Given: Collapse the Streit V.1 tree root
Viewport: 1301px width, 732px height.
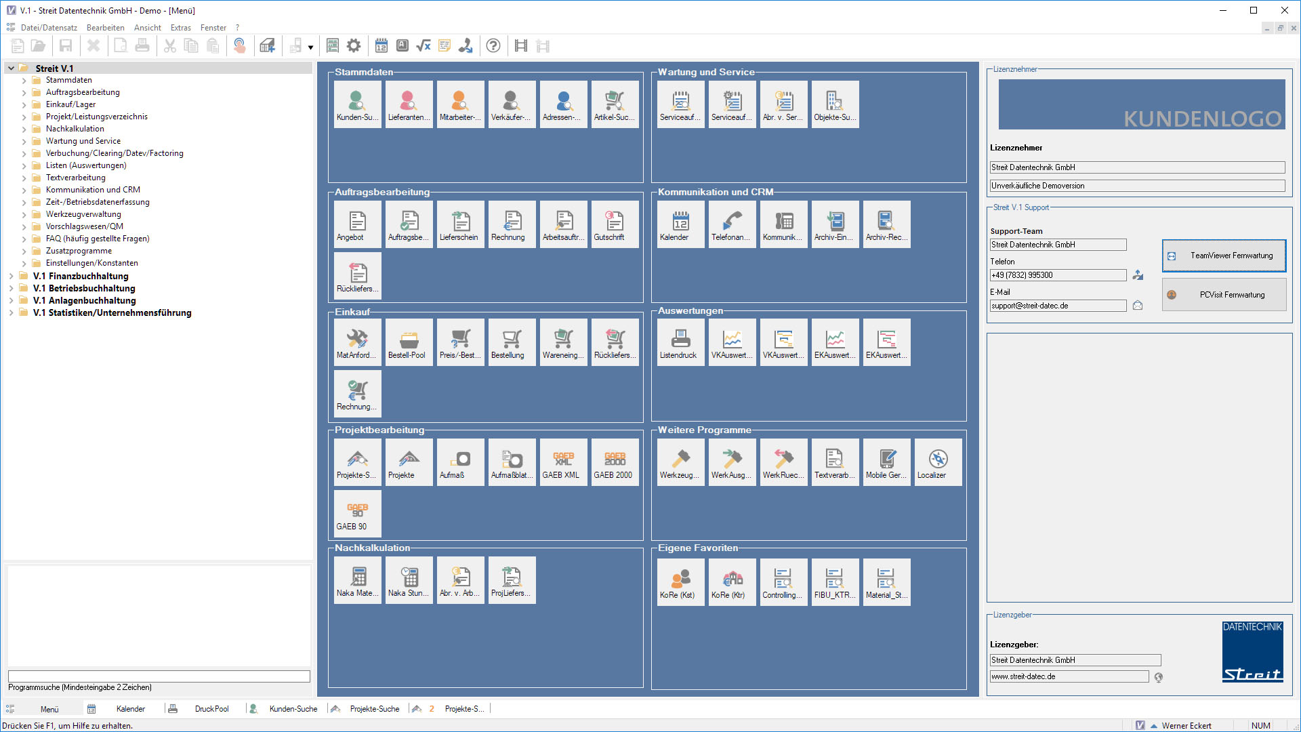Looking at the screenshot, I should (11, 68).
